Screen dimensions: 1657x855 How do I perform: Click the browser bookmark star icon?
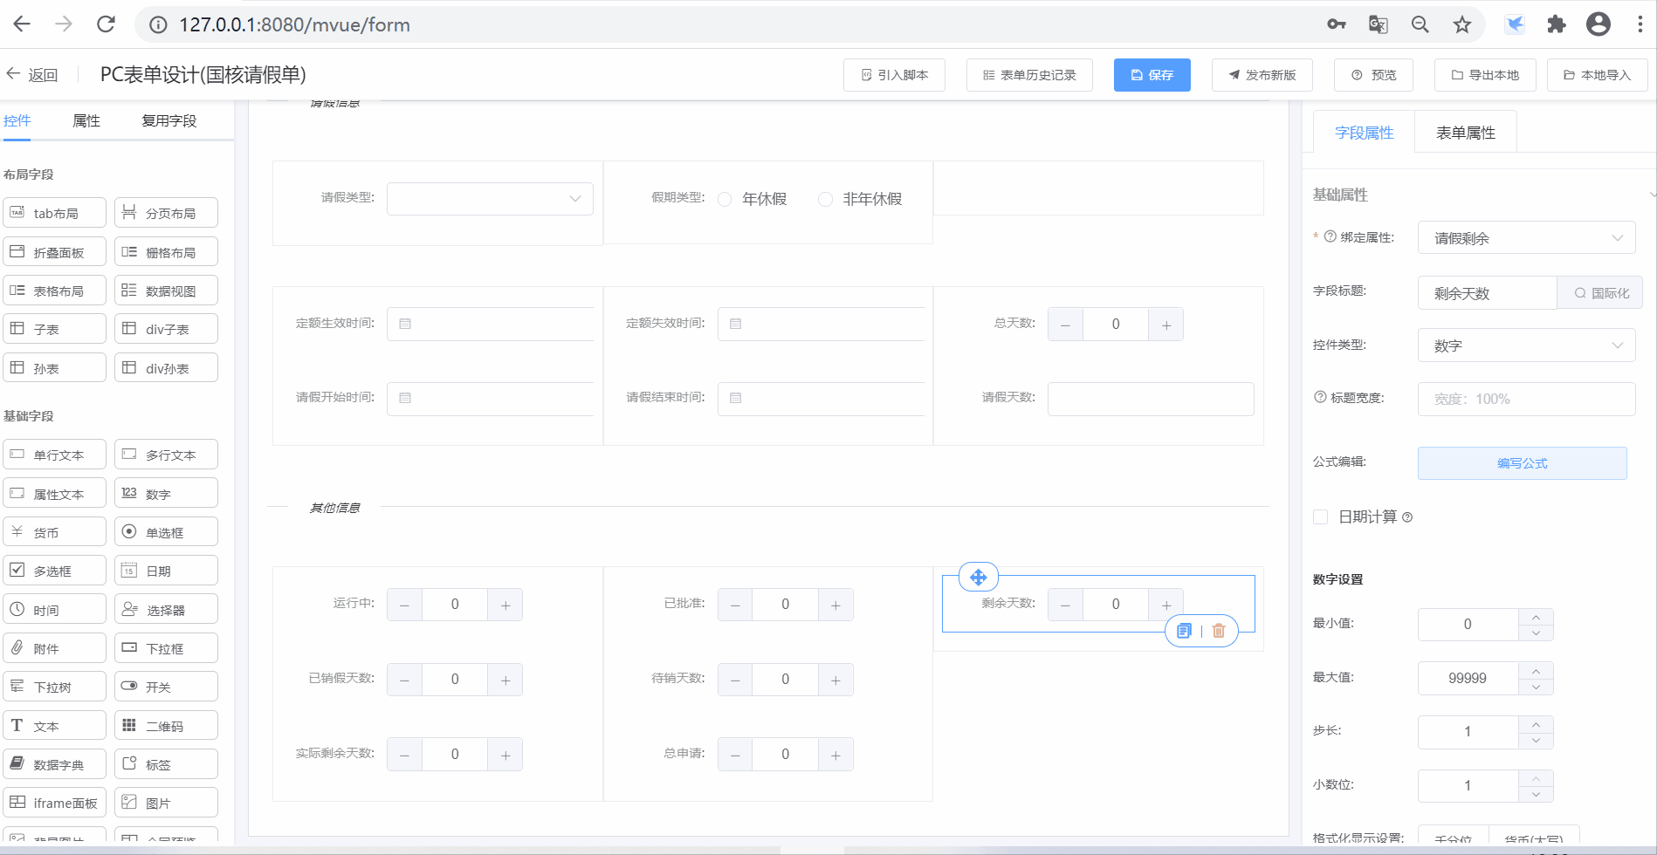1462,24
